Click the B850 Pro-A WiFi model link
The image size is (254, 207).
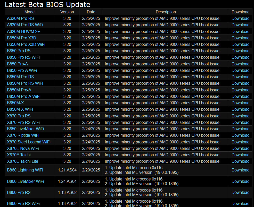pos(22,71)
